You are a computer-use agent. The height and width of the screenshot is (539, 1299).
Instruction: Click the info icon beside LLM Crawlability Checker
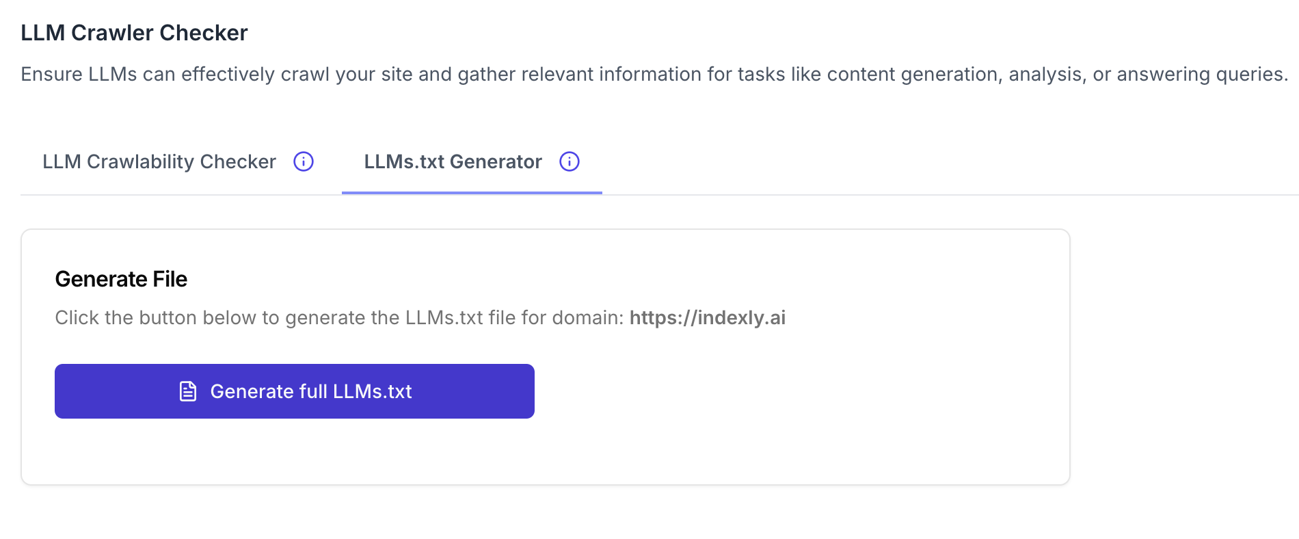coord(304,161)
